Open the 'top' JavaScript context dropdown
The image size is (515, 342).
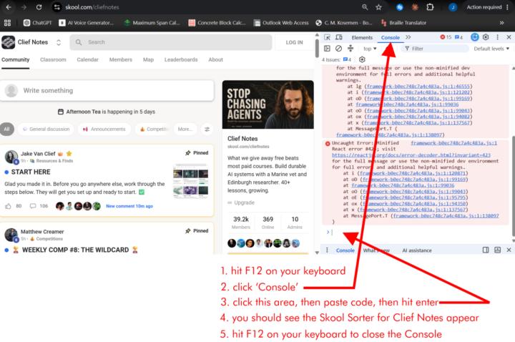370,49
